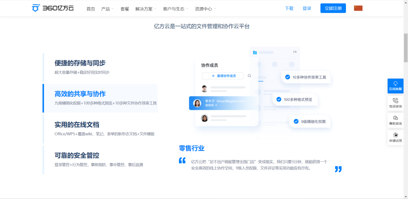Expand the 解决方案 dropdown menu
The image size is (408, 199).
[146, 9]
